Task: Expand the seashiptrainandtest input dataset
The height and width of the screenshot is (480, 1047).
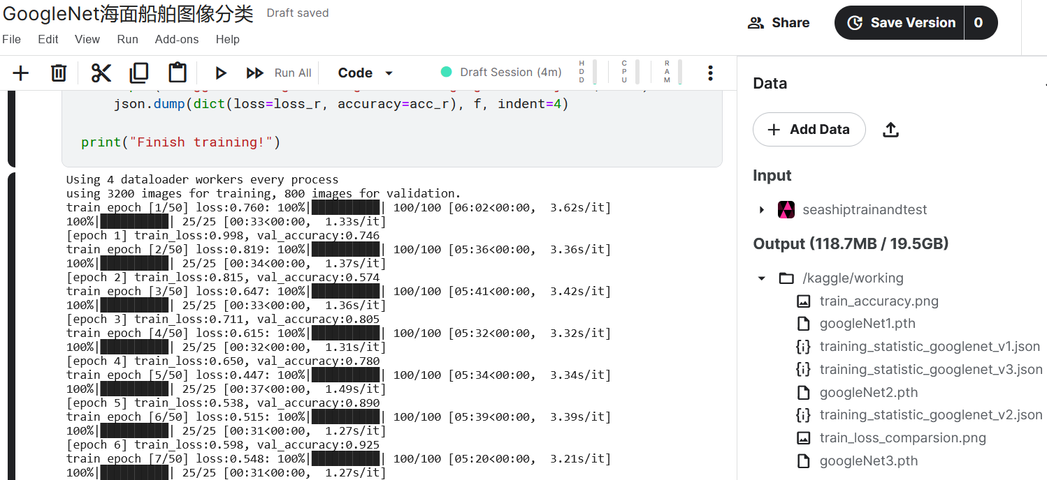Action: [762, 209]
